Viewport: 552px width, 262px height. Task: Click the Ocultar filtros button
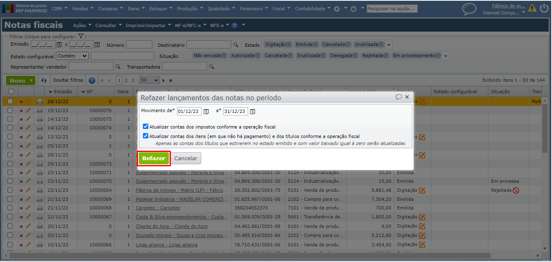coord(68,80)
